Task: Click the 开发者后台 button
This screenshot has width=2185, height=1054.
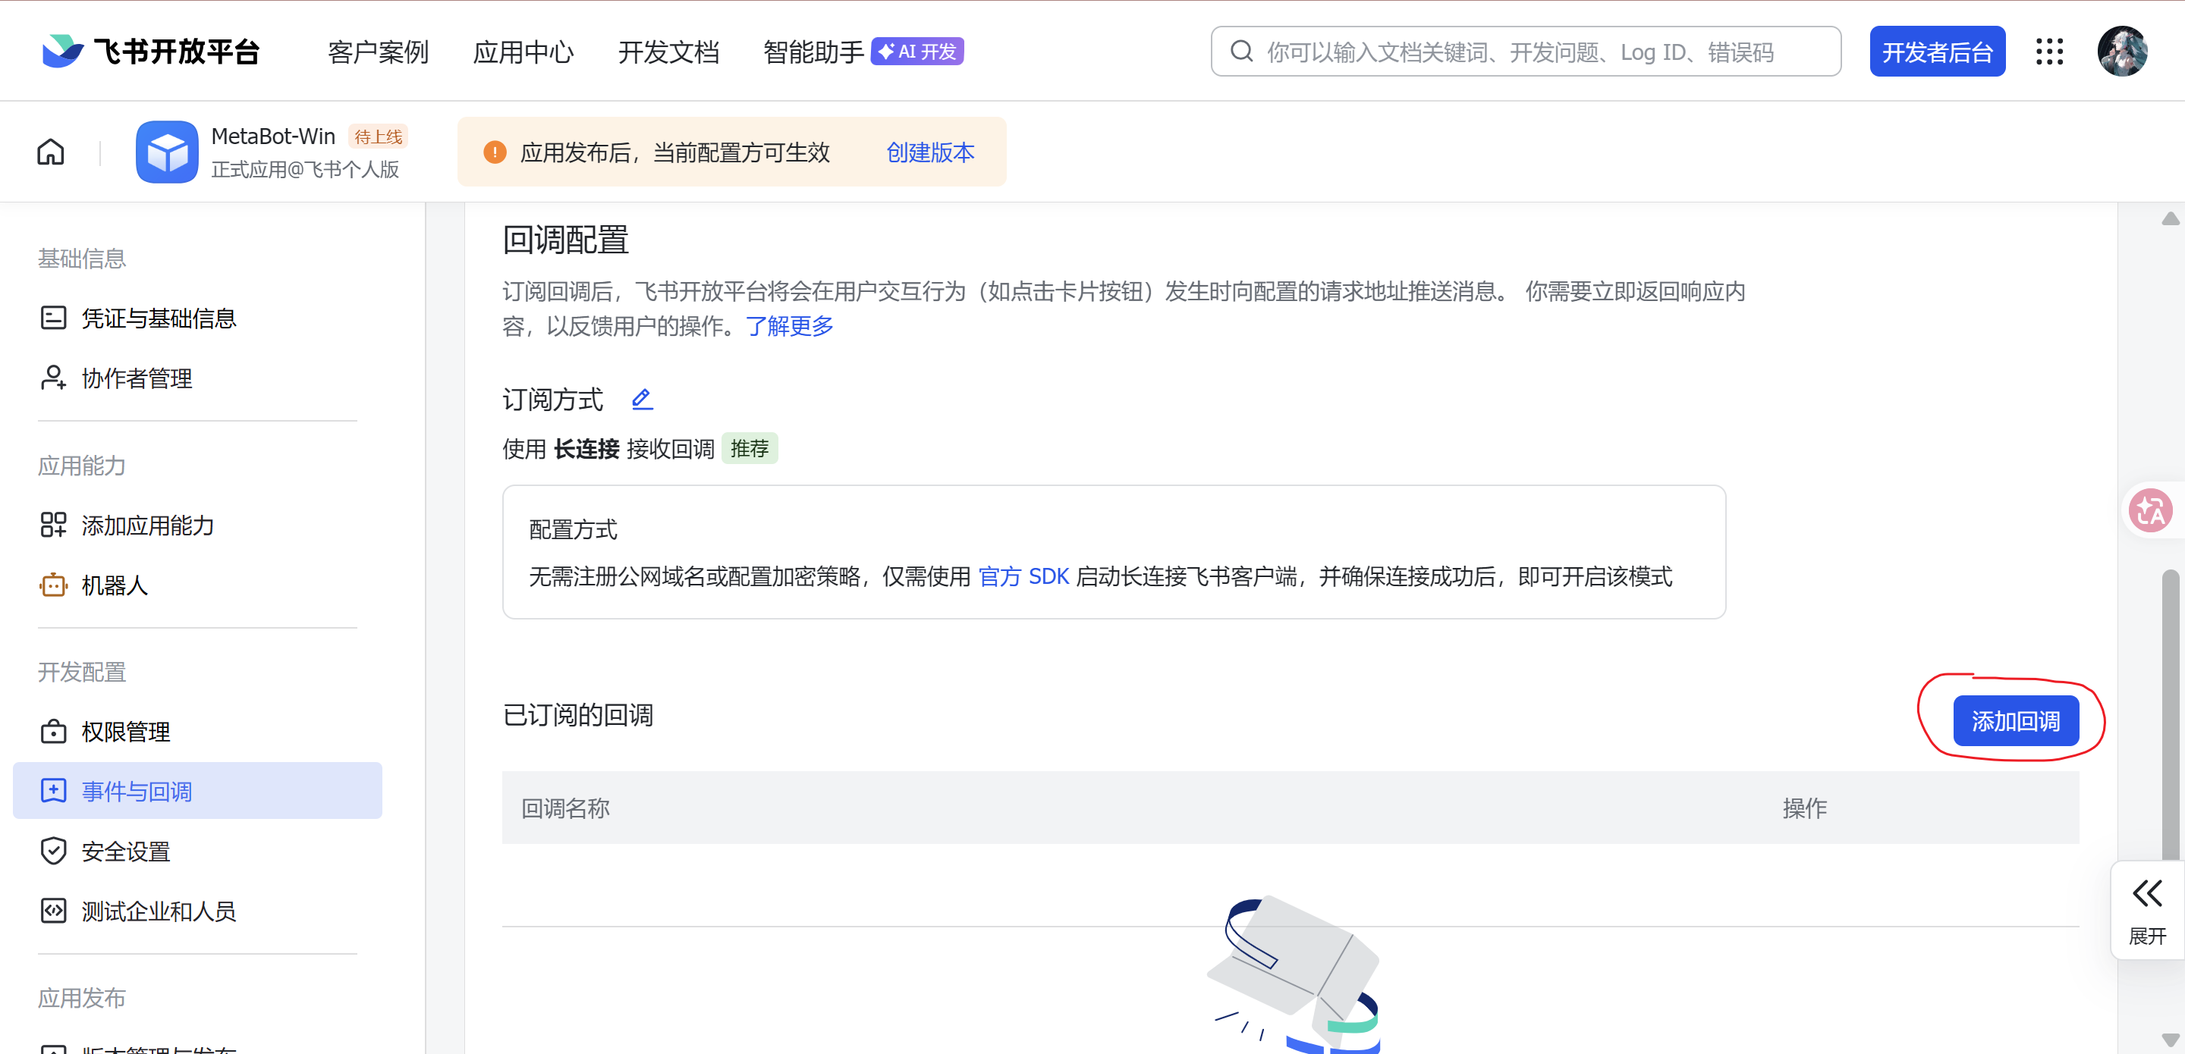Action: [x=1938, y=52]
